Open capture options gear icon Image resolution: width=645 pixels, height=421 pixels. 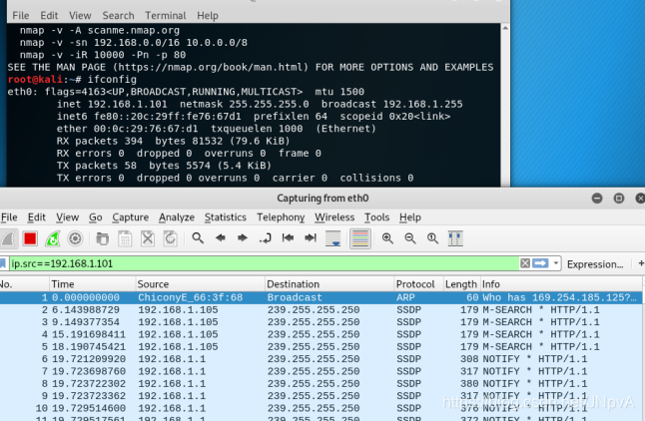(x=75, y=238)
